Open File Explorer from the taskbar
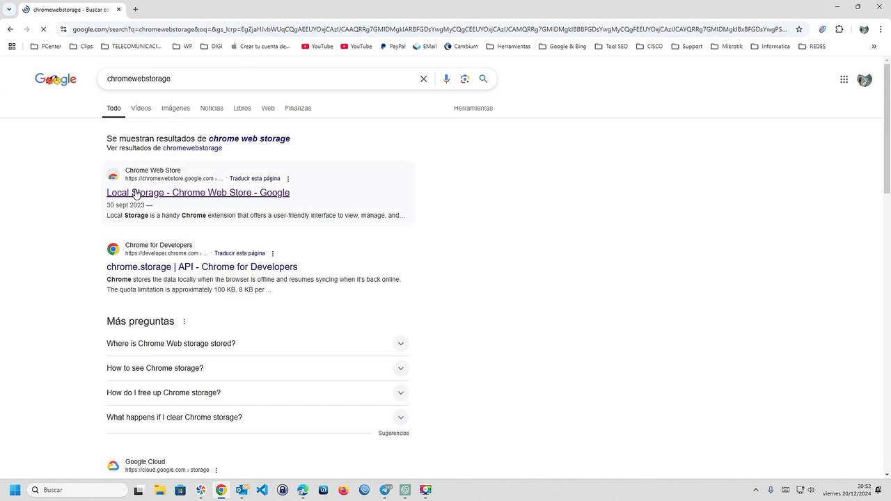This screenshot has height=501, width=891. [159, 490]
